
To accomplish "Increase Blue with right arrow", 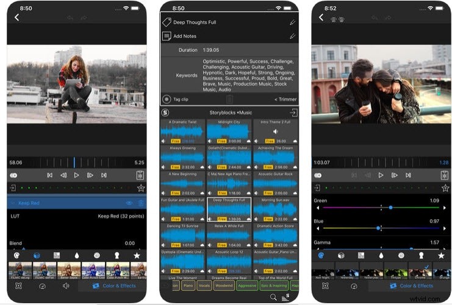I will (445, 228).
